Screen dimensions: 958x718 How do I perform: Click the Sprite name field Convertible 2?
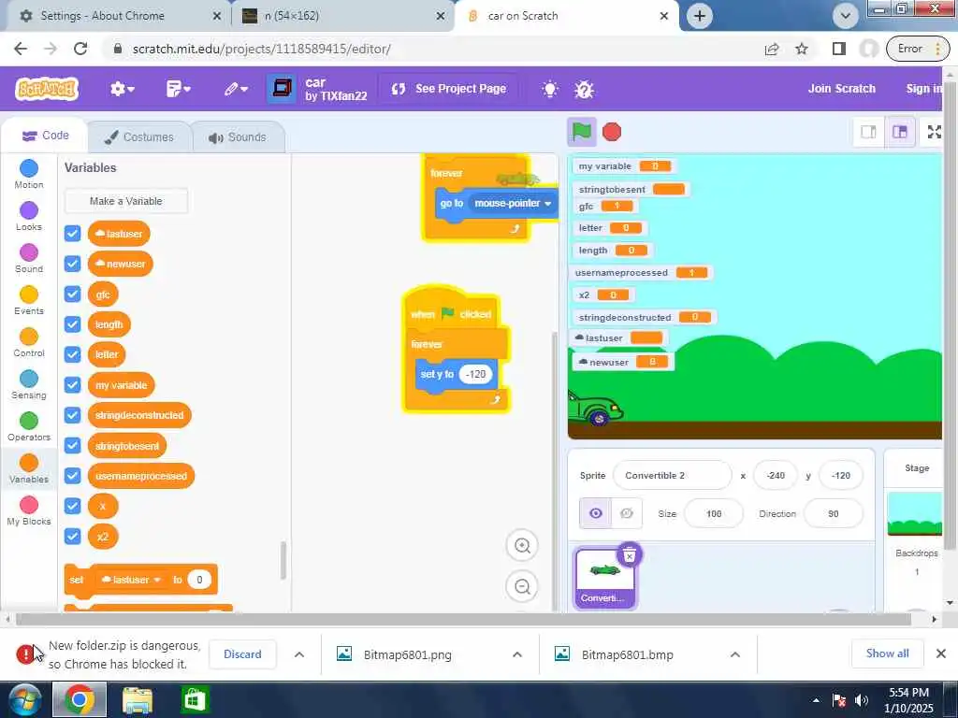pos(672,475)
